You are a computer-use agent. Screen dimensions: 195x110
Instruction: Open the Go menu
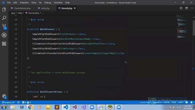[40, 3]
